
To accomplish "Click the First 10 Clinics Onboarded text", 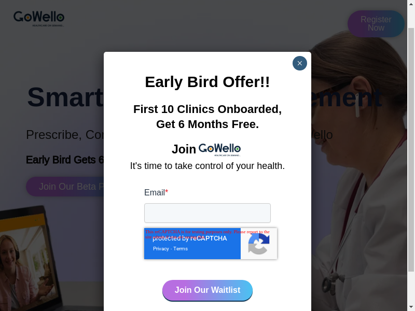I will pos(207,109).
